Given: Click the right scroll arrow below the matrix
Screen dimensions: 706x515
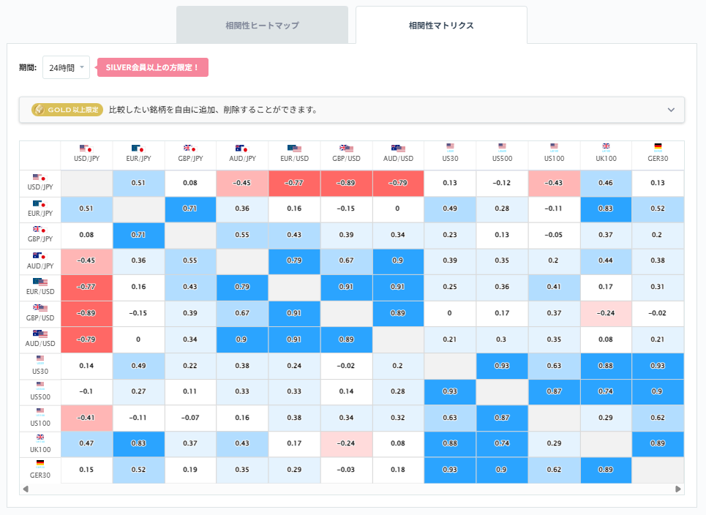Looking at the screenshot, I should tap(679, 489).
